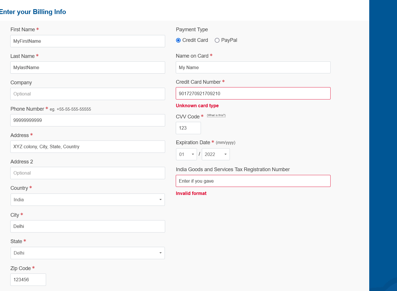The width and height of the screenshot is (397, 291).
Task: Focus the Last Name text box
Action: pyautogui.click(x=88, y=67)
